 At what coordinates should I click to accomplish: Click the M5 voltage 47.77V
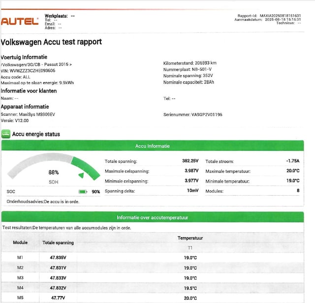click(58, 298)
